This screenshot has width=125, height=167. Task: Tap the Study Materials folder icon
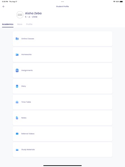(x=17, y=150)
